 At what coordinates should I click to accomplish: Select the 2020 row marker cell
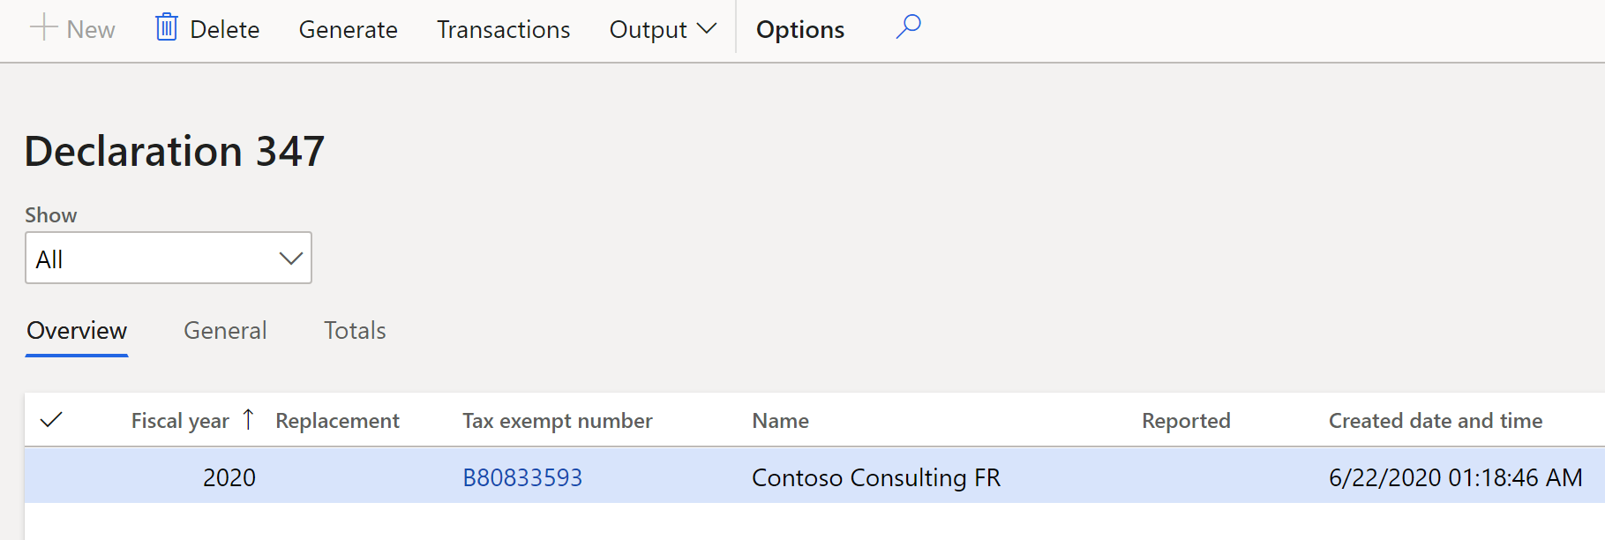point(52,476)
